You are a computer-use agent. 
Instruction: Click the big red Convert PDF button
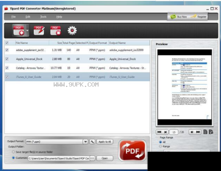coord(132,151)
